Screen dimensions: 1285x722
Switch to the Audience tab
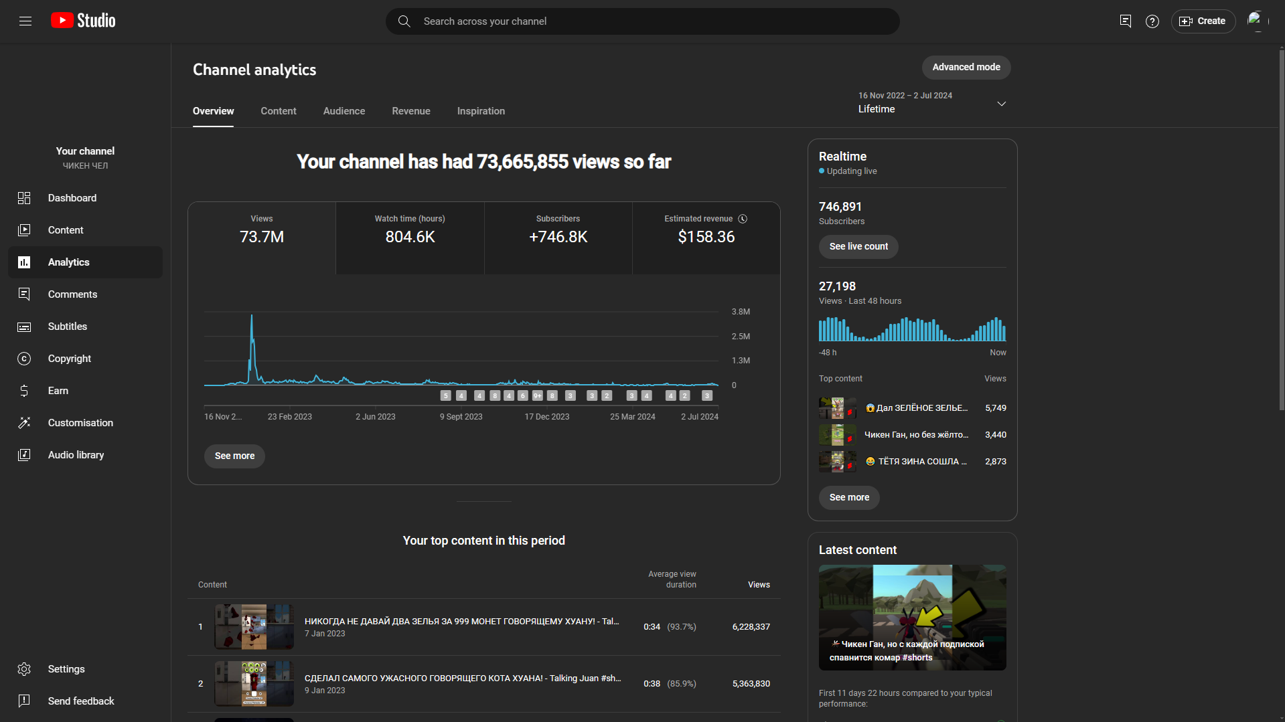(x=344, y=111)
